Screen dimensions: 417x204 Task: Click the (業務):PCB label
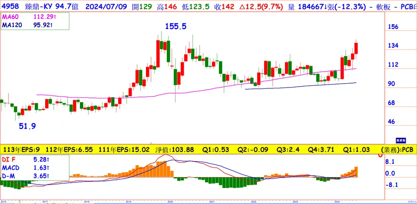397,149
